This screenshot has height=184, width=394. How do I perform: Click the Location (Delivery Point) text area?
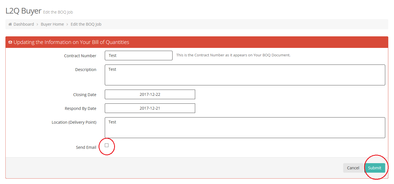click(245, 128)
